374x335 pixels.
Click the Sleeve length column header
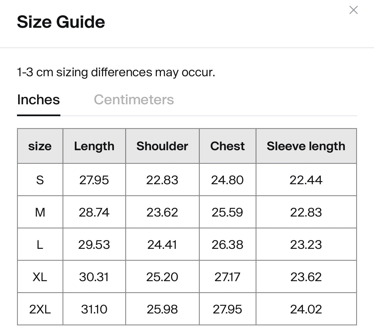pyautogui.click(x=306, y=146)
